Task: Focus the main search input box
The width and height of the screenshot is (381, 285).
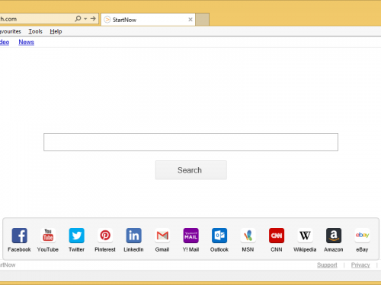Action: click(x=190, y=142)
